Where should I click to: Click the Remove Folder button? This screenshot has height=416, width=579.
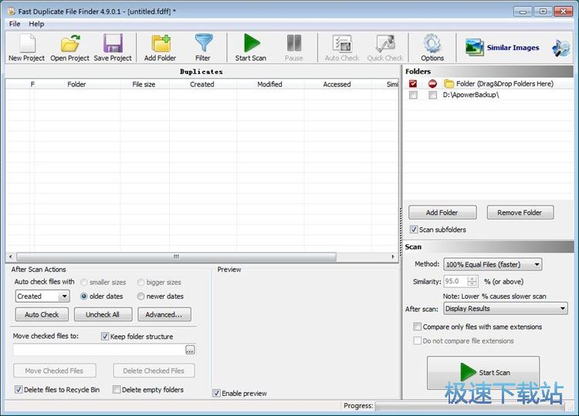[x=519, y=213]
